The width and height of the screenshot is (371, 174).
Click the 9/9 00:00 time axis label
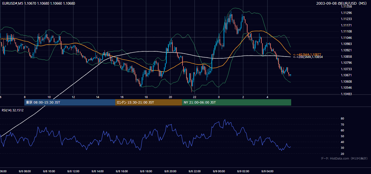(219, 171)
